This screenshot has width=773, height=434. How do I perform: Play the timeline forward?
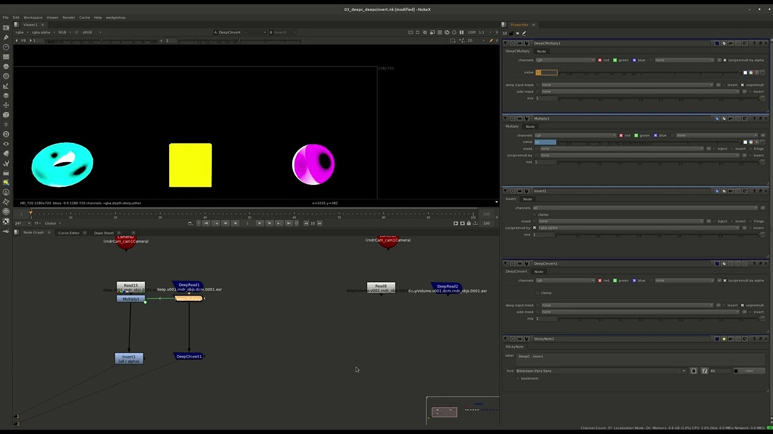pos(260,223)
